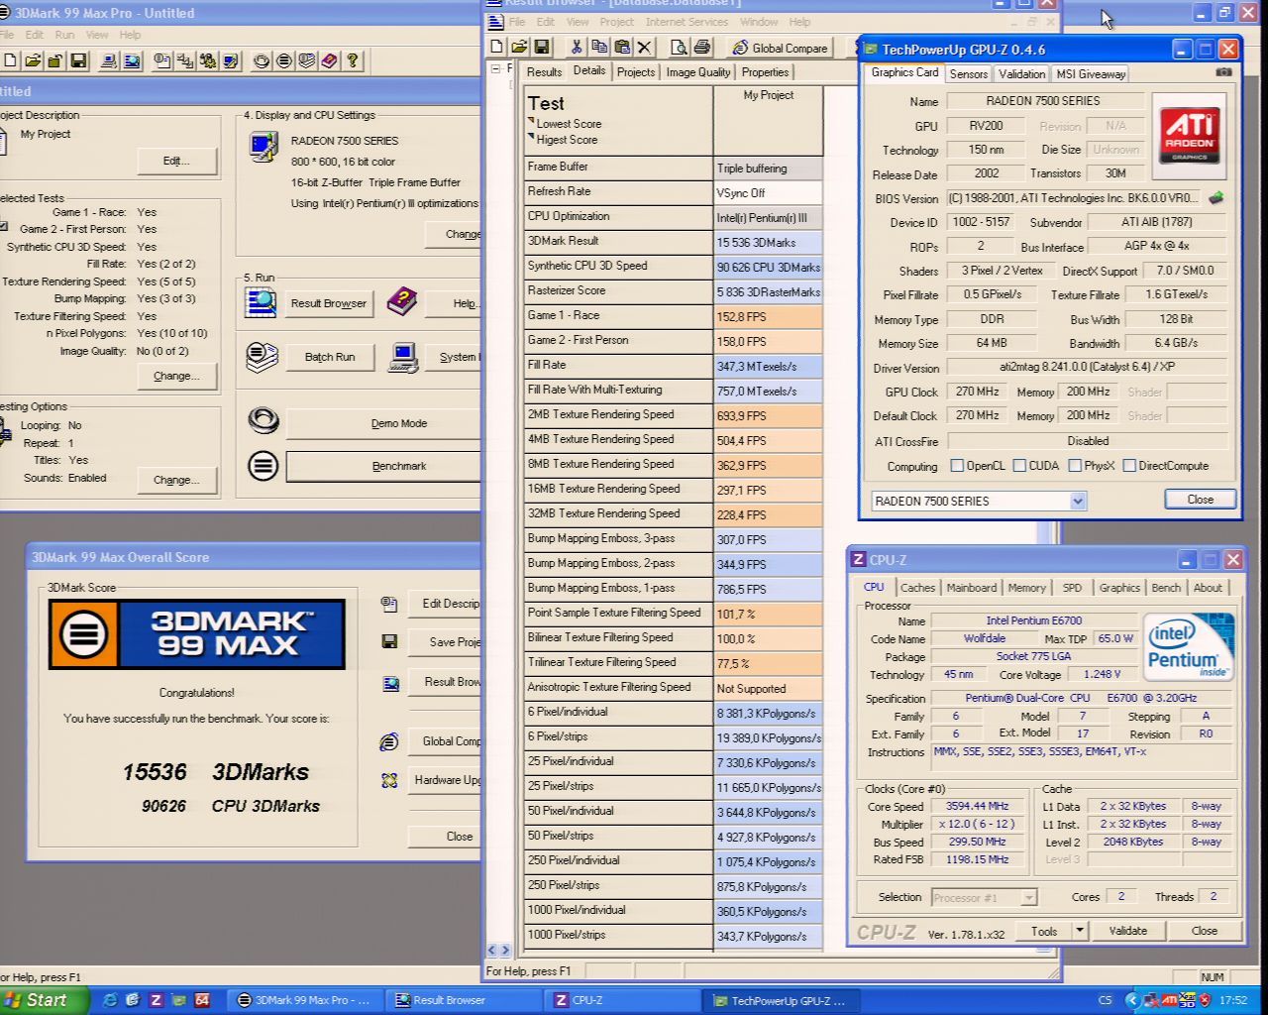Click Result Browser toolbar icon in 3DMark

point(132,60)
